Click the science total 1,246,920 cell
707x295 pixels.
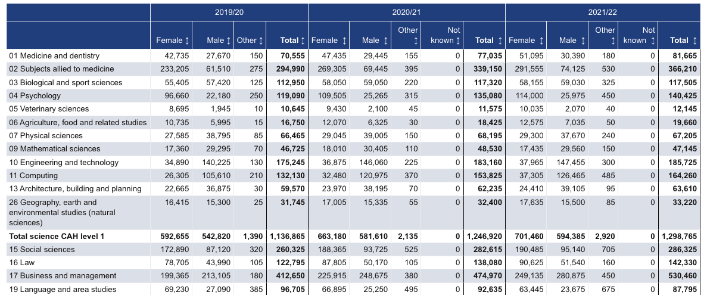point(484,236)
